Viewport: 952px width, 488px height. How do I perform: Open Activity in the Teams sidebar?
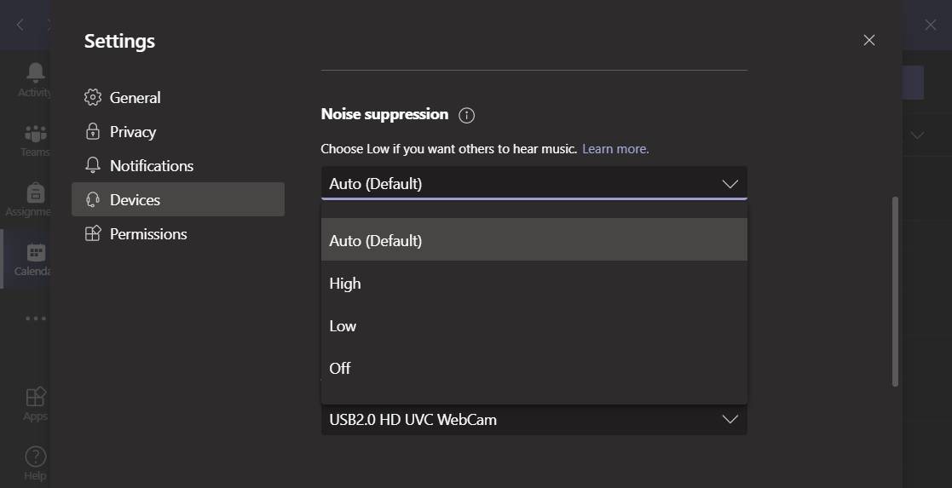(35, 79)
